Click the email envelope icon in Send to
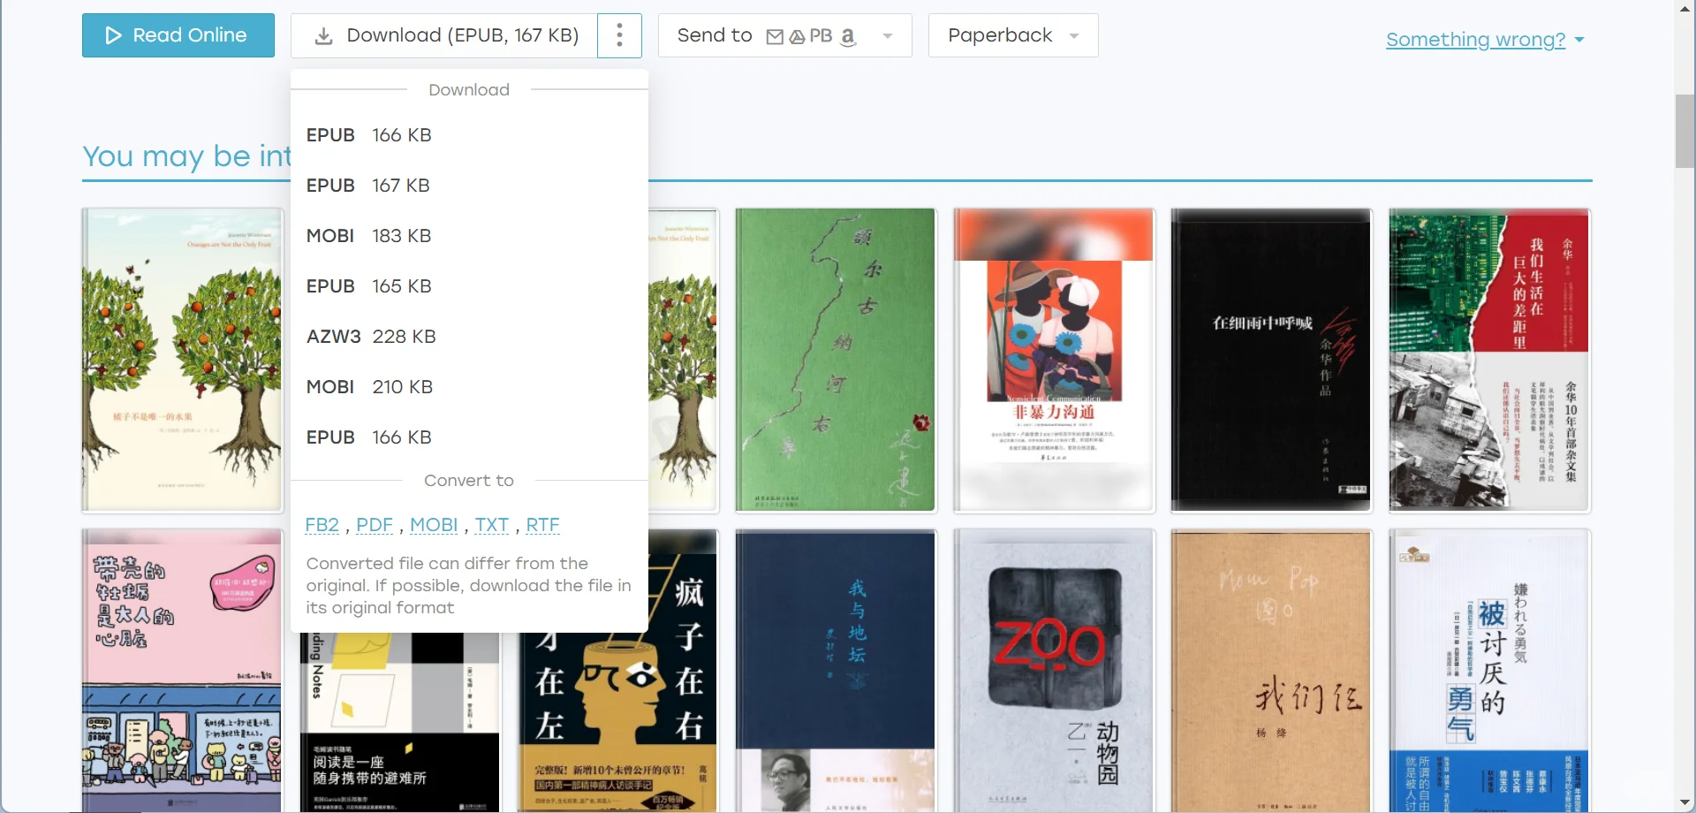The height and width of the screenshot is (813, 1696). (x=775, y=36)
